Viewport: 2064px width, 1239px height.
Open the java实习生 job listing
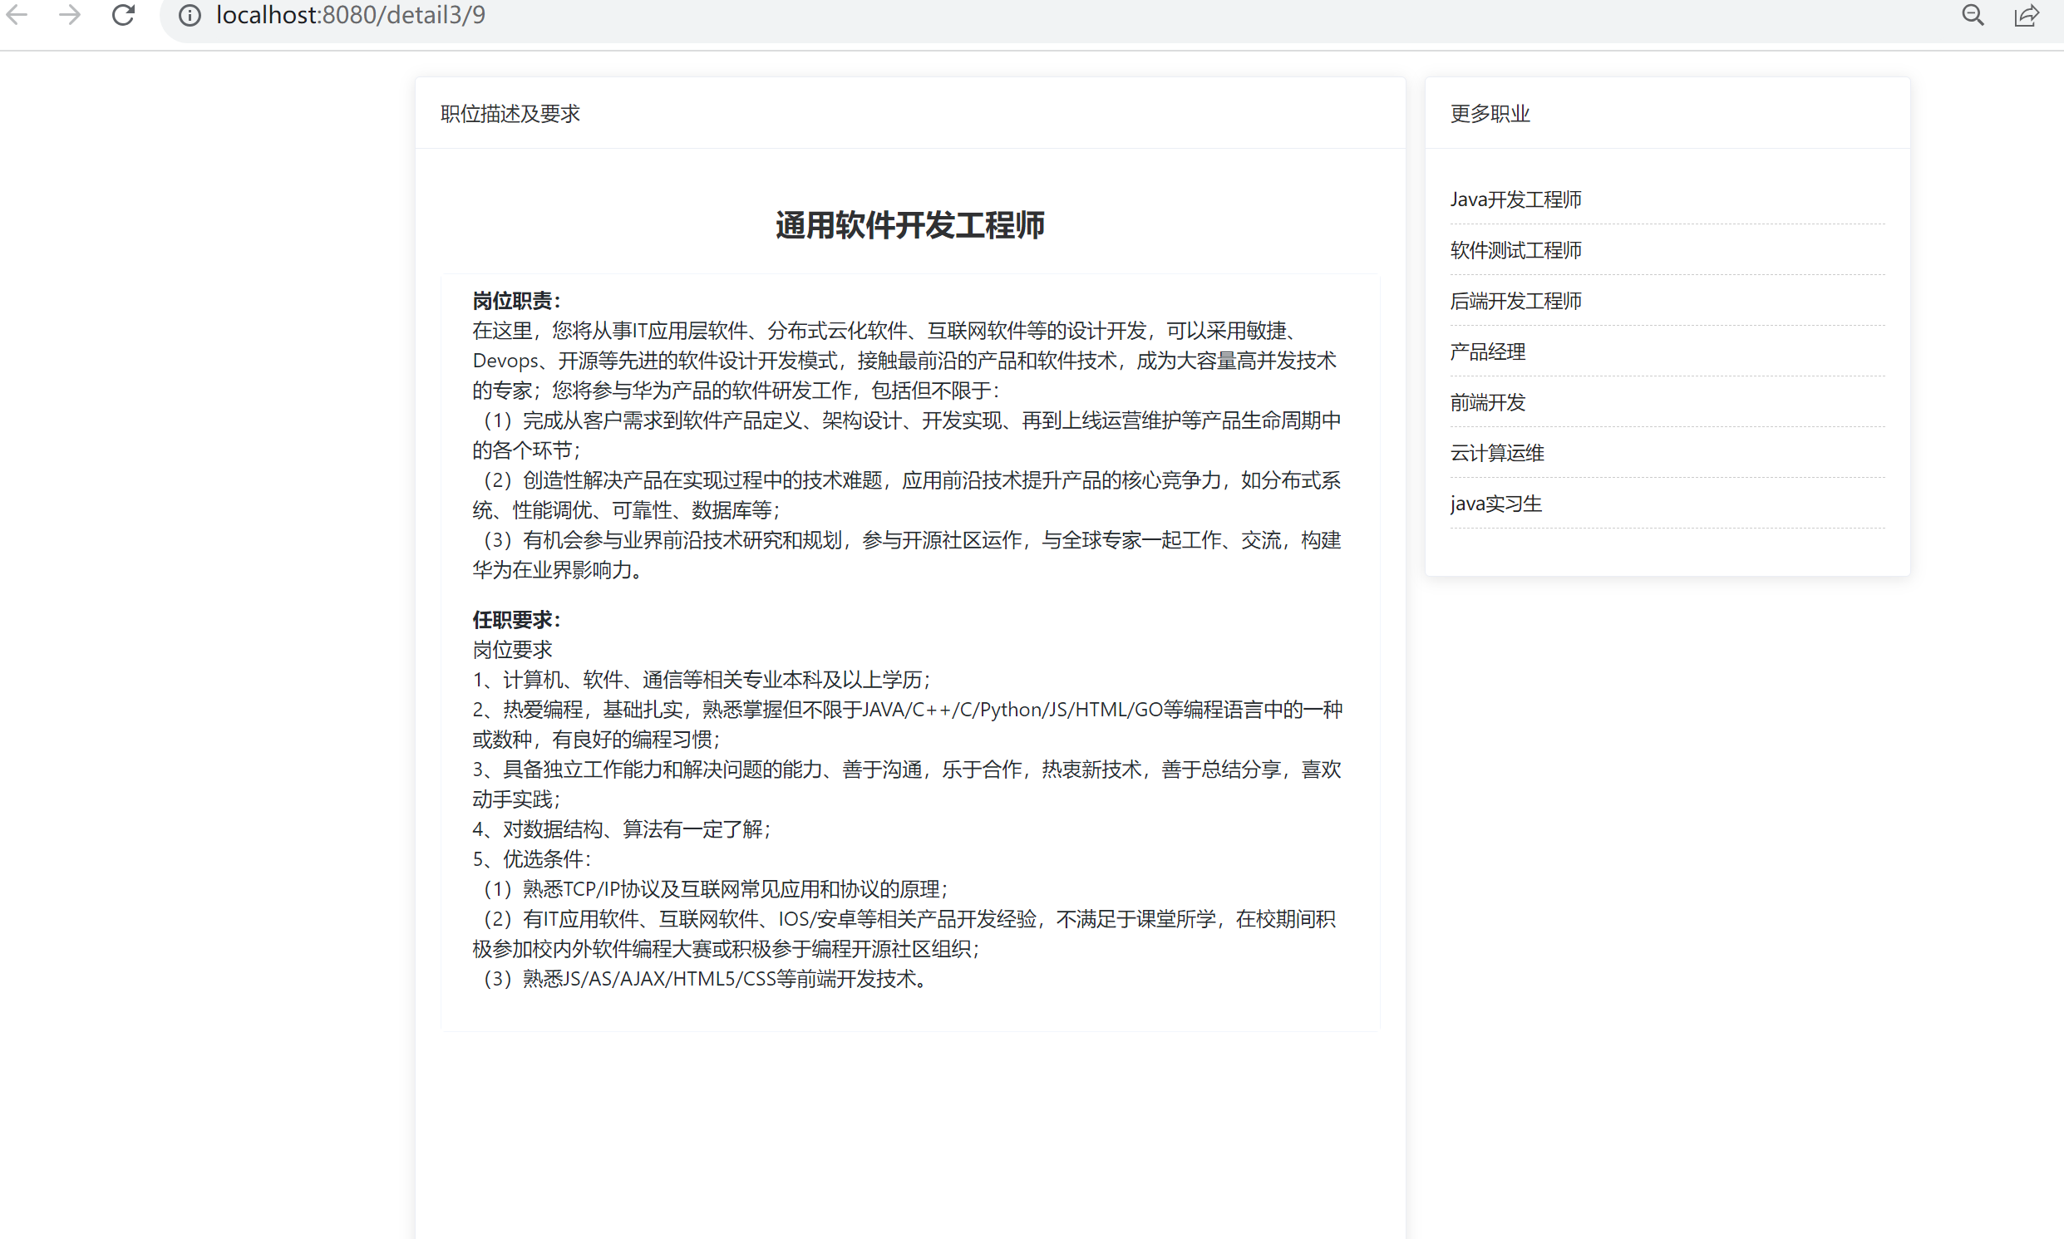click(1495, 504)
